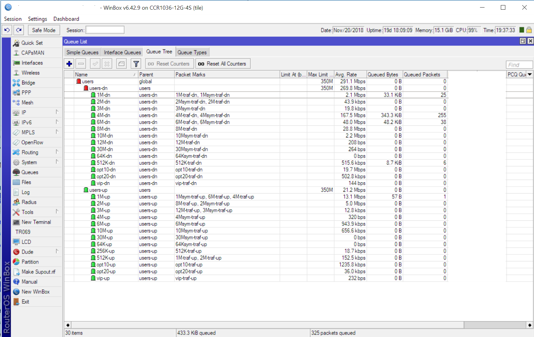Viewport: 534px width, 337px height.
Task: Click the Session input field
Action: click(x=105, y=30)
